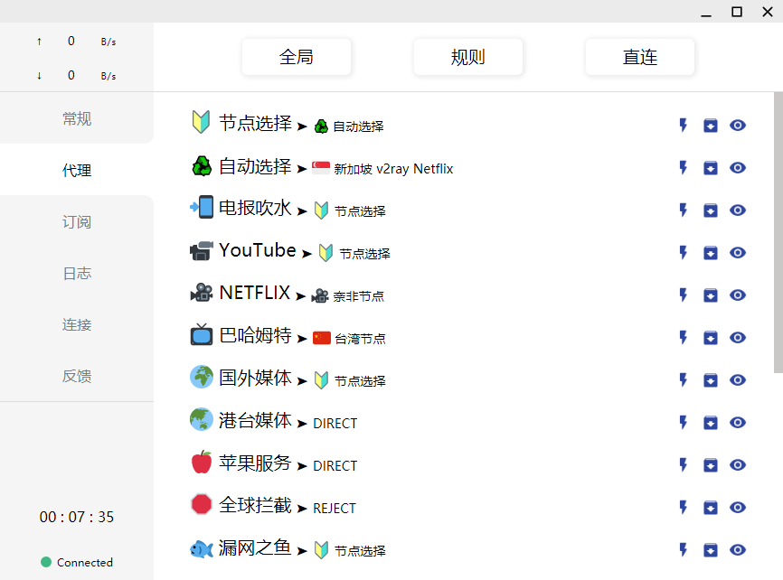783x580 pixels.
Task: Toggle eye visibility for 国外媒体 group
Action: 738,379
